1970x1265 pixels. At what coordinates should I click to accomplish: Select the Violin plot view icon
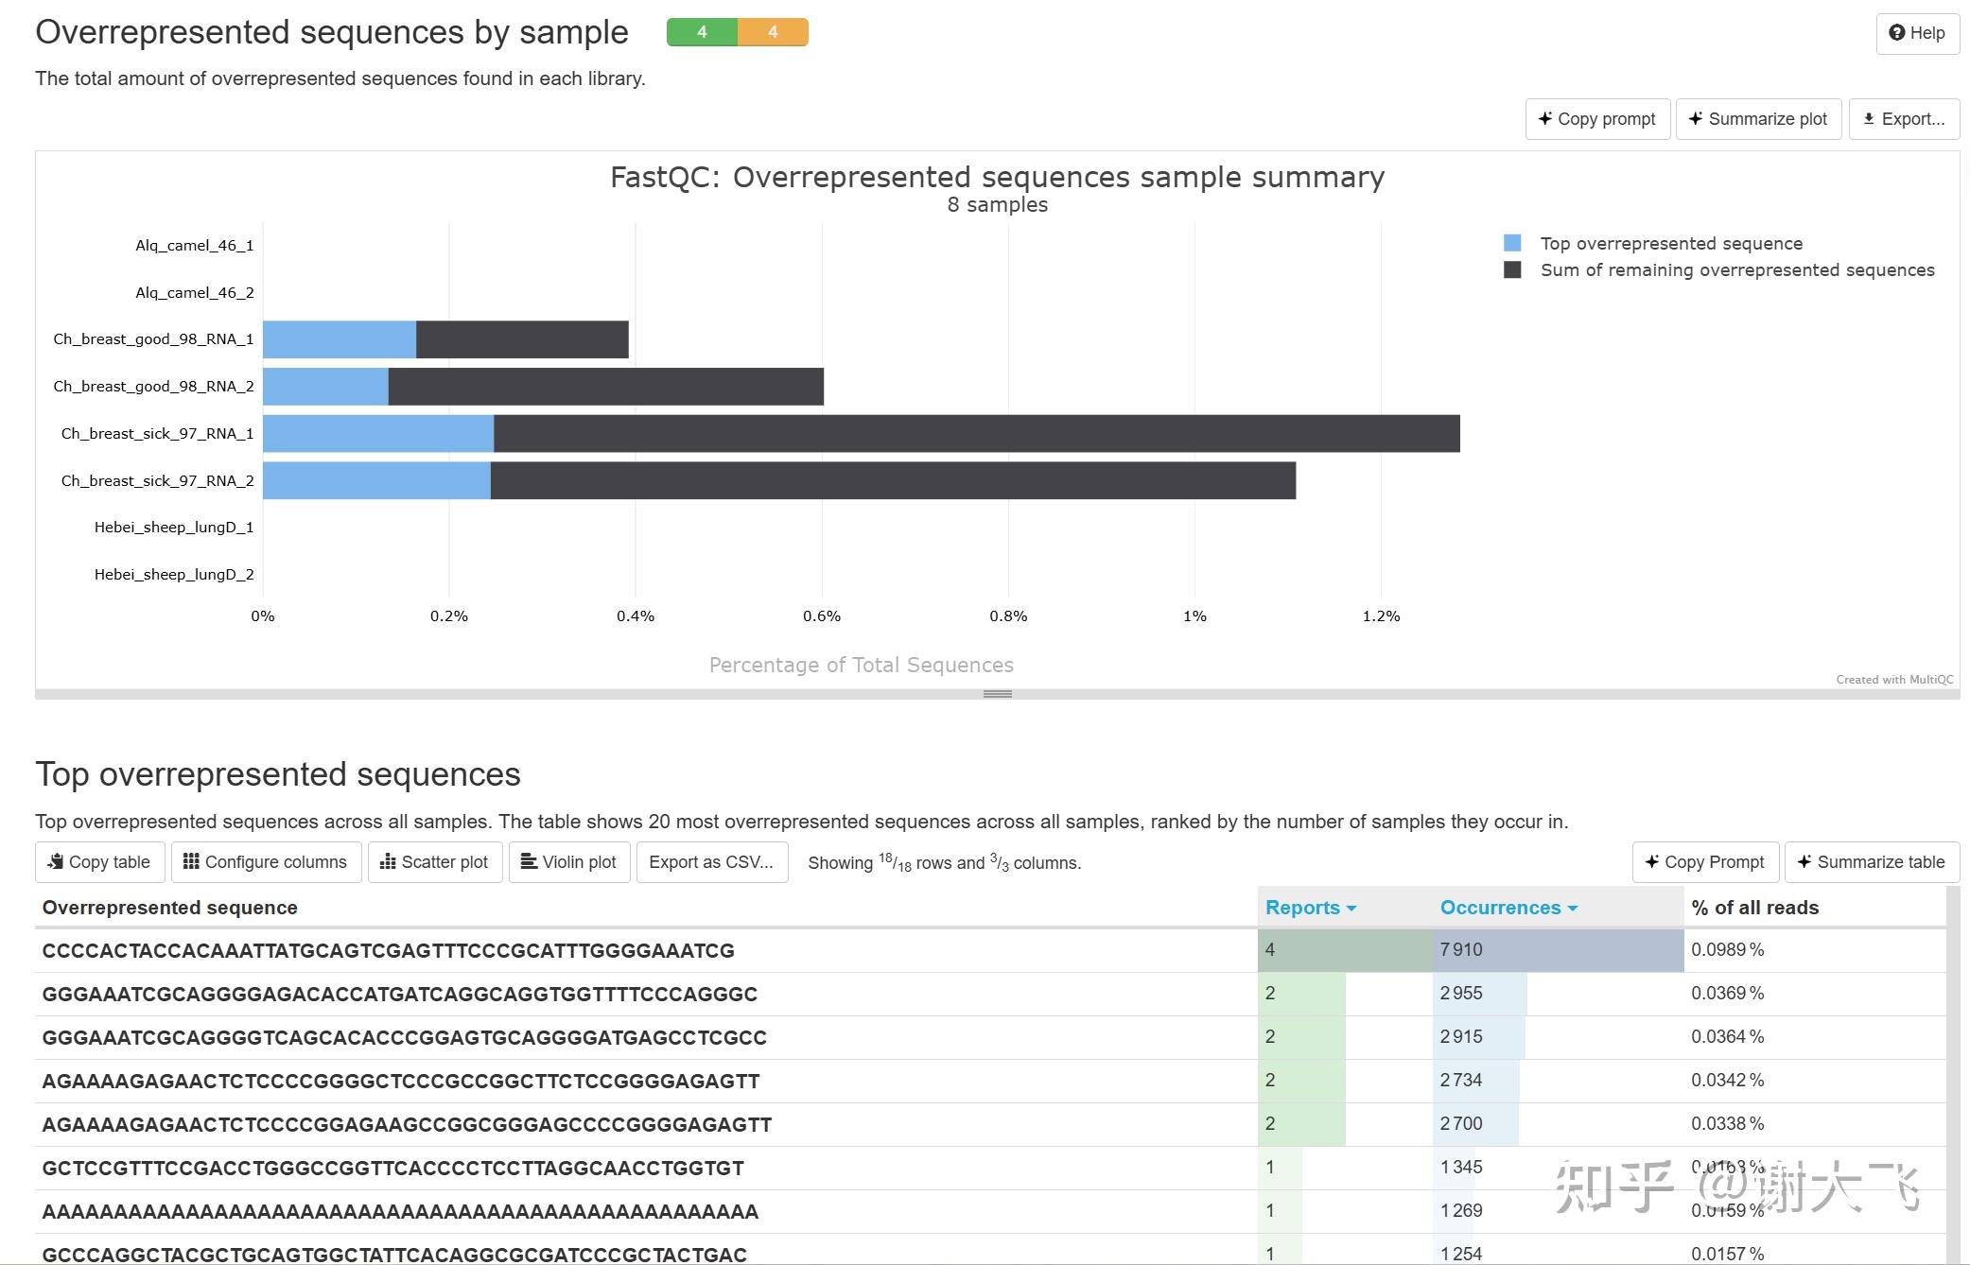(527, 861)
